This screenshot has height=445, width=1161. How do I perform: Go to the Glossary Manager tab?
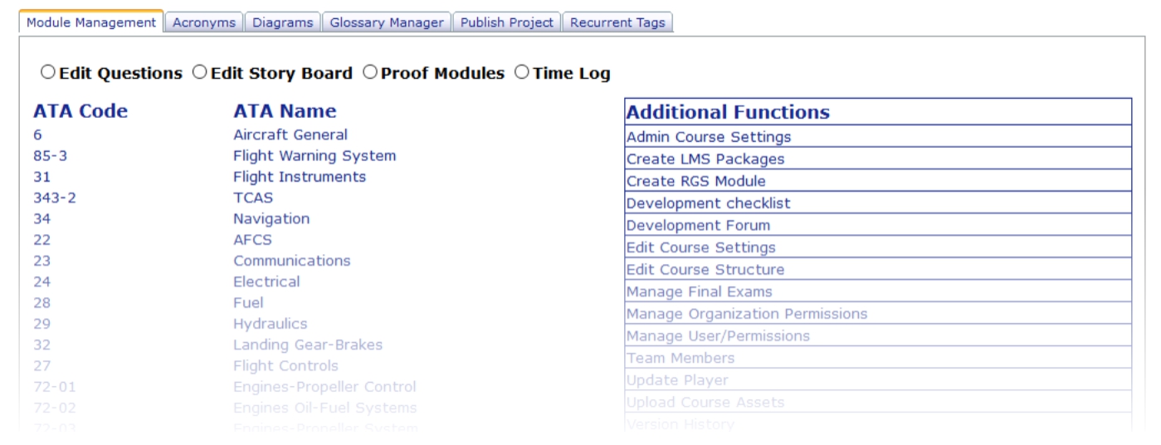387,23
